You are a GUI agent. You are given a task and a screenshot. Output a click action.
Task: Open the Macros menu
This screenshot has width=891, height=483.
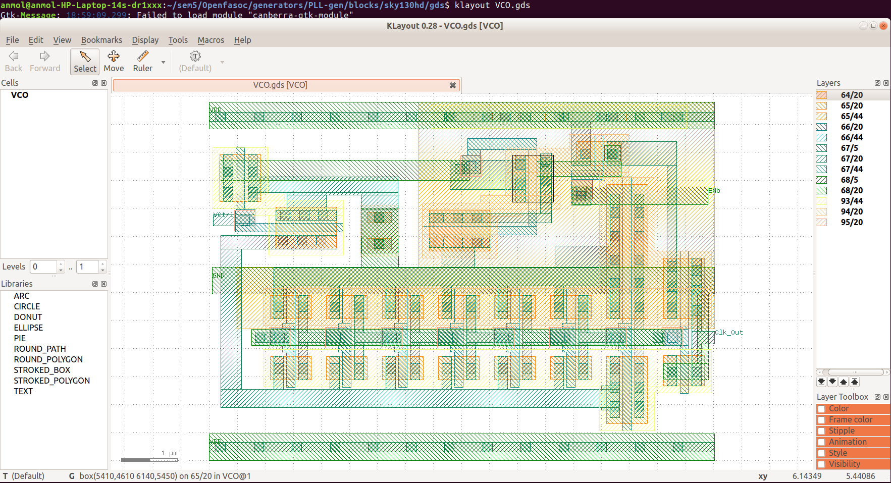pos(211,40)
